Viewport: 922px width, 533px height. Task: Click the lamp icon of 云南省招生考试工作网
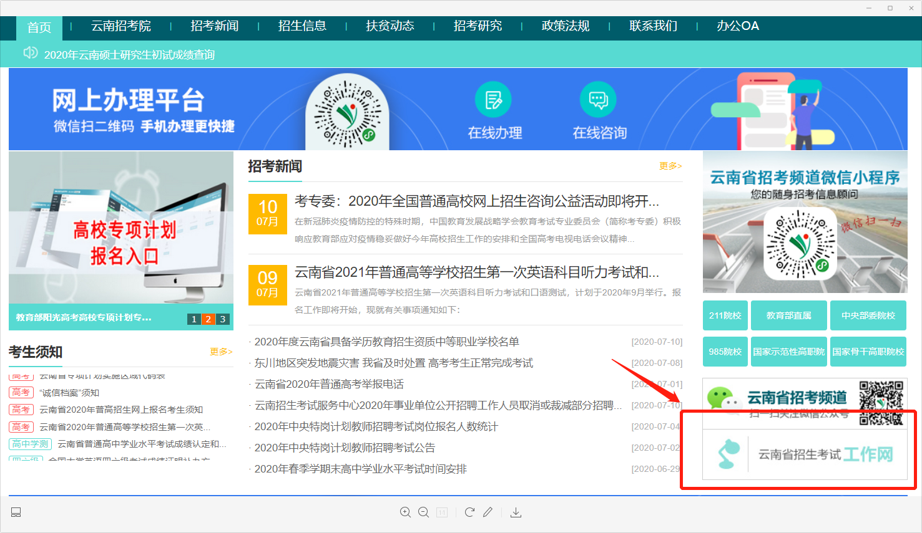point(728,454)
